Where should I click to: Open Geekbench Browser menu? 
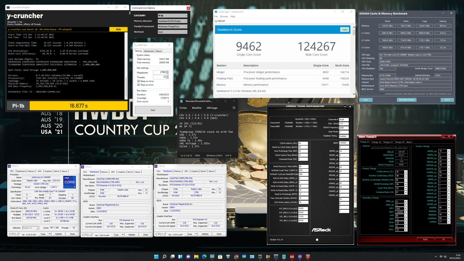pyautogui.click(x=224, y=16)
